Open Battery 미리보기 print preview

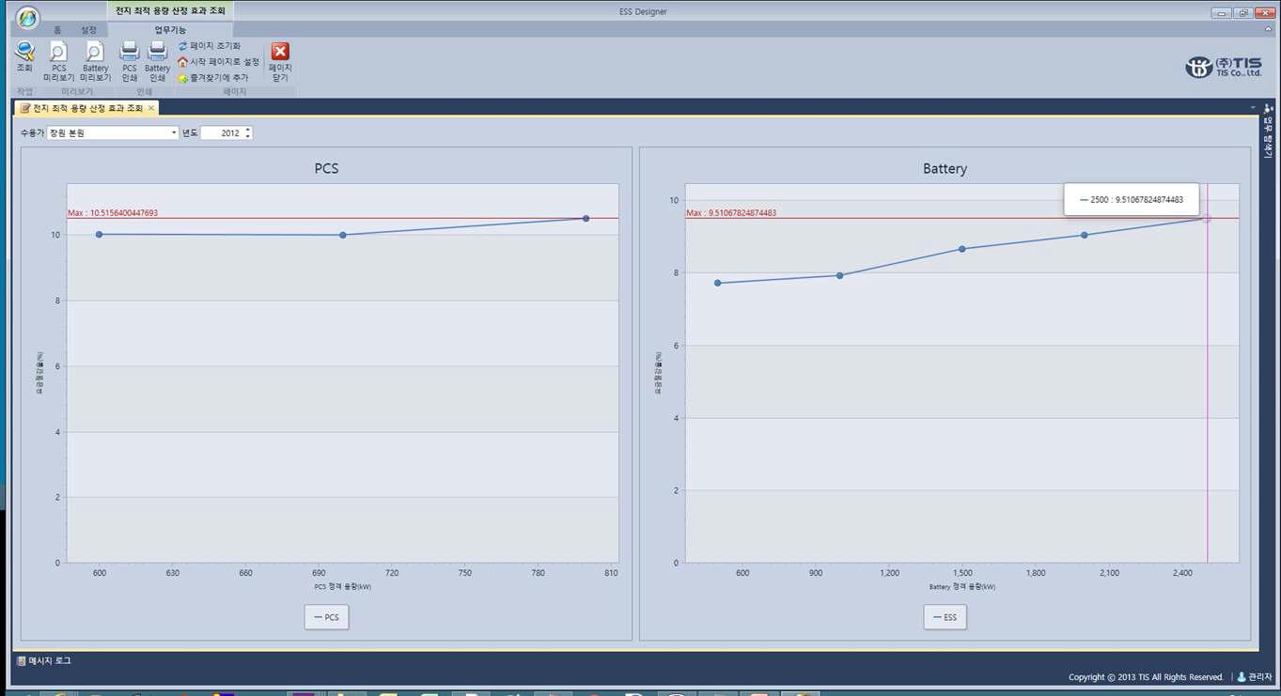coord(95,62)
